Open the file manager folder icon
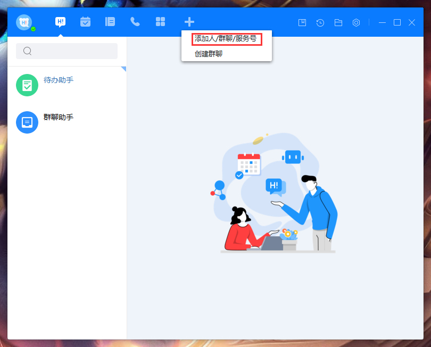431x347 pixels. point(338,22)
